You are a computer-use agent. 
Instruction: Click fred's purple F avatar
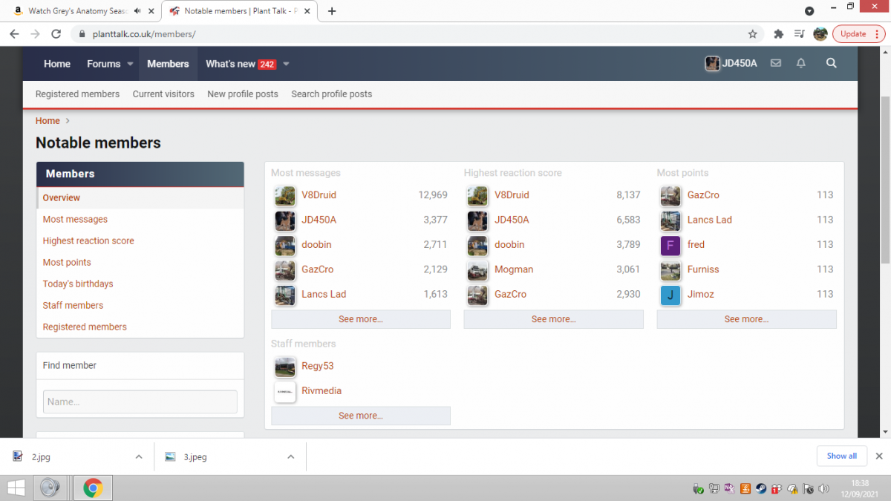point(670,246)
